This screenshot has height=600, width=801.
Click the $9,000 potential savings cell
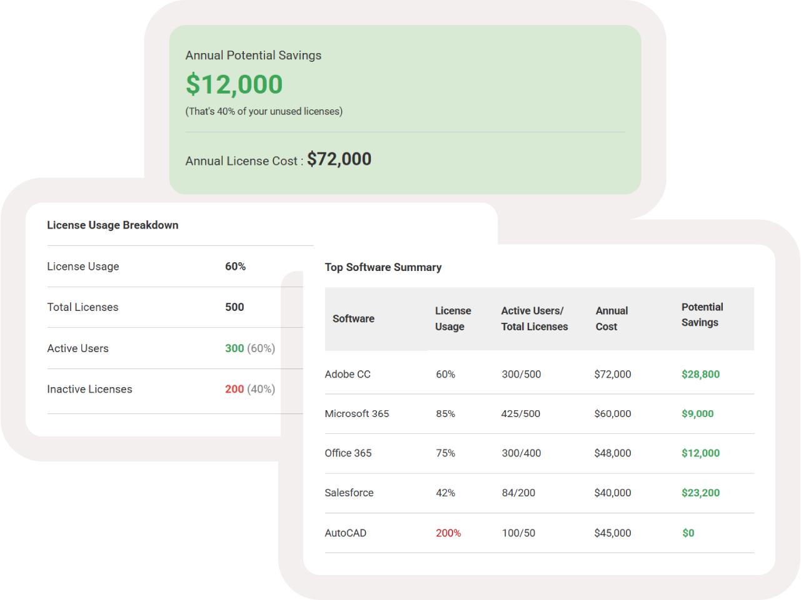[x=698, y=414]
